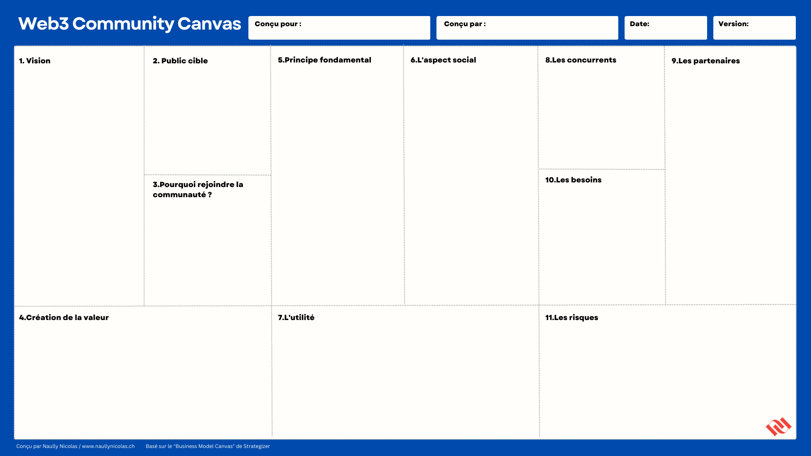811x456 pixels.
Task: Select the '7.L'utilité' heading
Action: click(296, 318)
